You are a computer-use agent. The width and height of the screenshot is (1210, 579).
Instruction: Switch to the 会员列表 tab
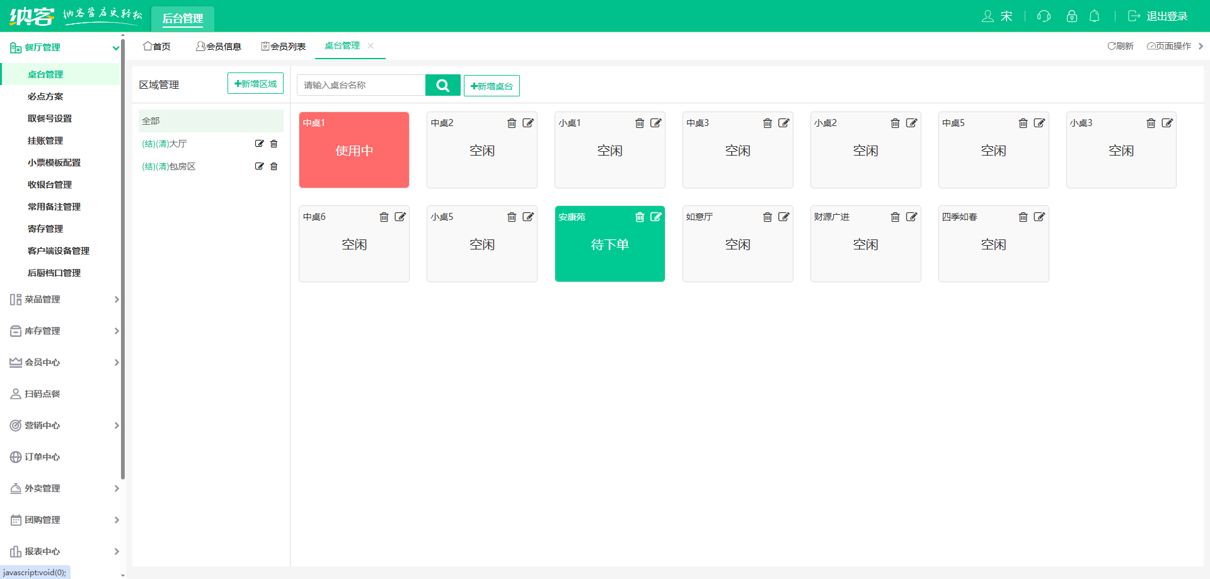tap(284, 47)
